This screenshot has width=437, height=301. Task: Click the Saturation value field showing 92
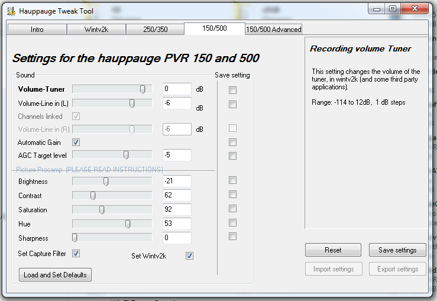click(177, 209)
